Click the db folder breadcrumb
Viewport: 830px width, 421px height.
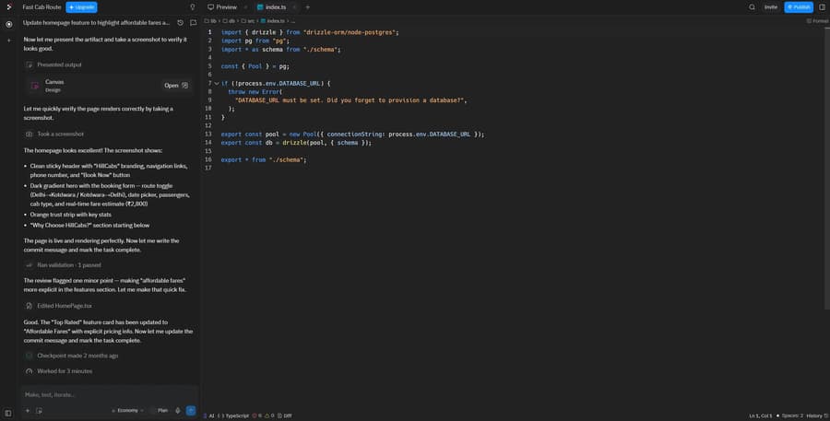pos(229,21)
